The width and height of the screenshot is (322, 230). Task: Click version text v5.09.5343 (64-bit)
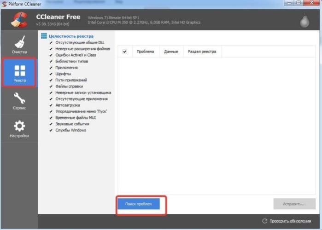pyautogui.click(x=53, y=24)
